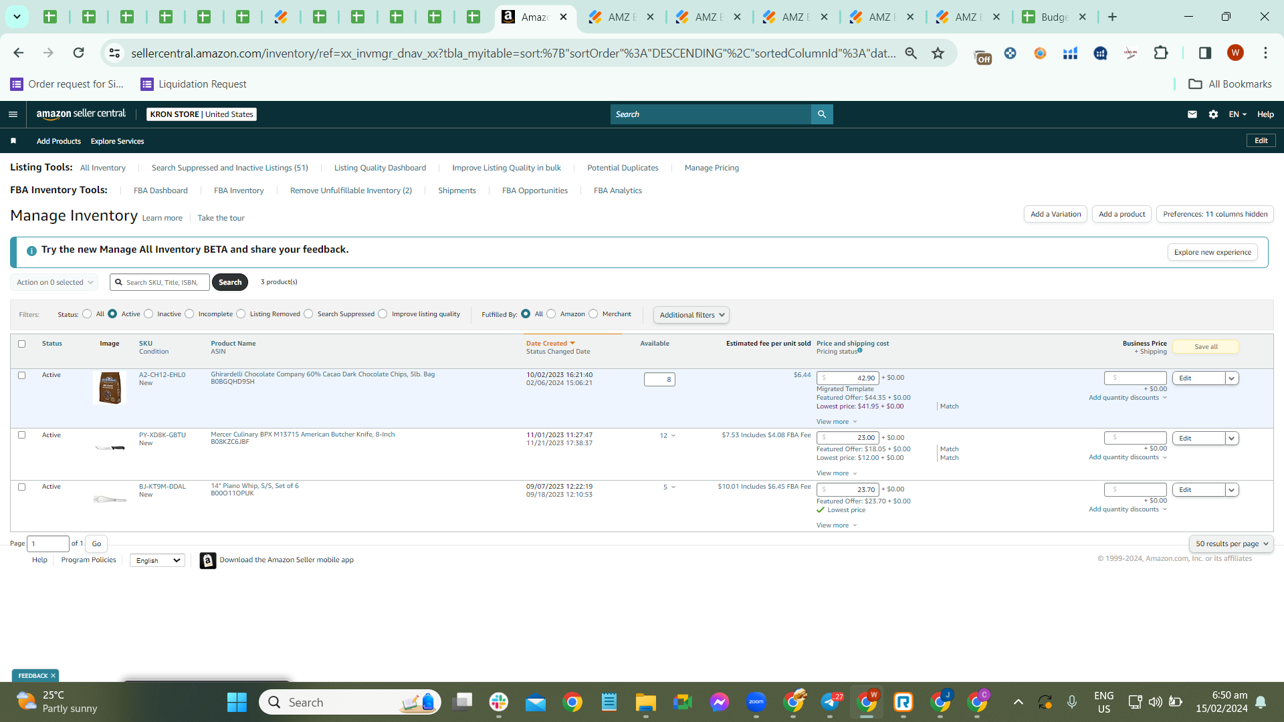The image size is (1284, 722).
Task: Click Explore new experience button
Action: 1212,252
